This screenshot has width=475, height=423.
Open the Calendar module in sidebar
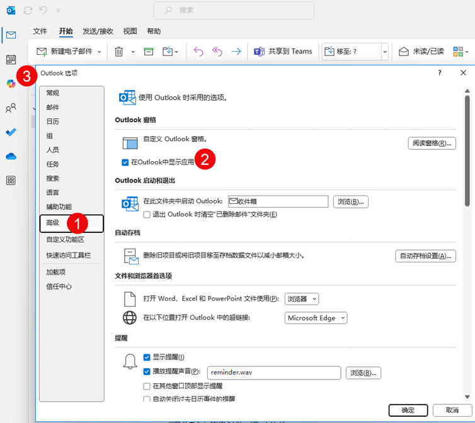(x=11, y=59)
